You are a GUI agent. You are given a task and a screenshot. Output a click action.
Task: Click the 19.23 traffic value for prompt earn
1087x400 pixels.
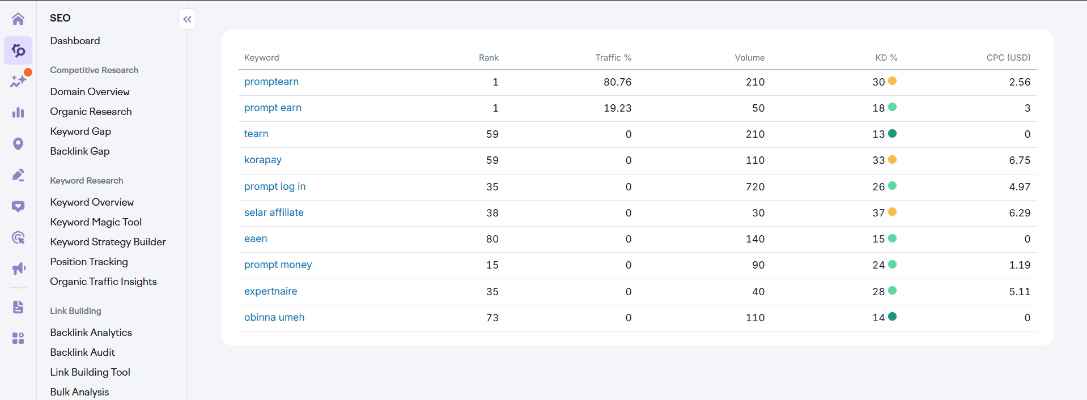coord(617,108)
